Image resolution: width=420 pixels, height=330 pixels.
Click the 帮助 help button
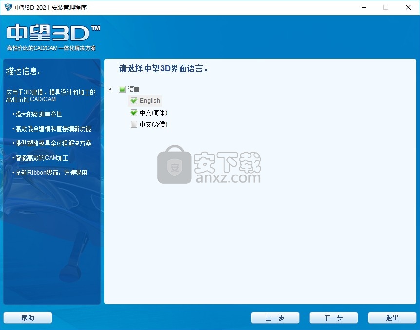[x=28, y=318]
